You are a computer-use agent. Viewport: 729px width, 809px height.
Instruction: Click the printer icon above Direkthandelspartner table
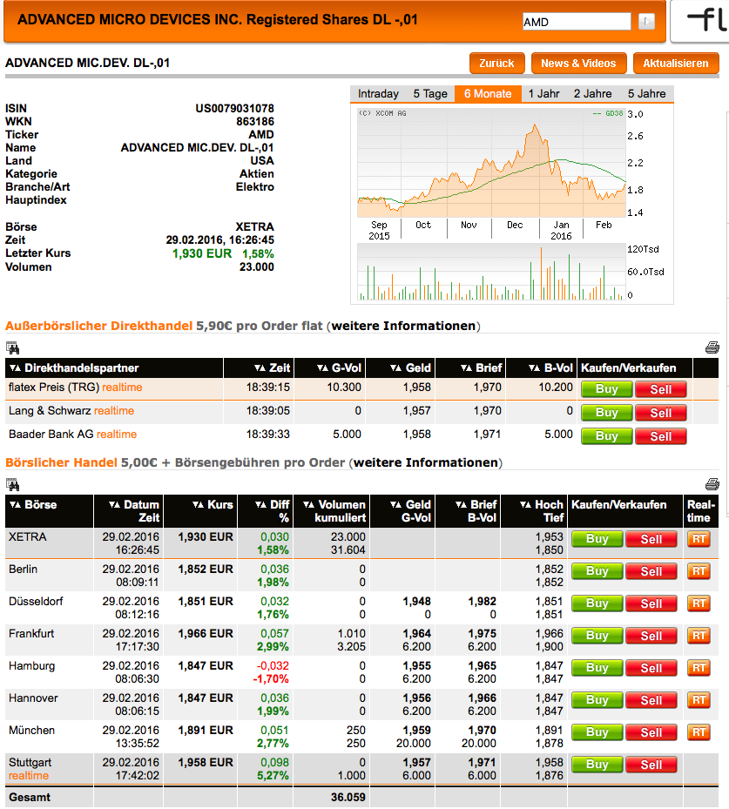click(x=712, y=347)
